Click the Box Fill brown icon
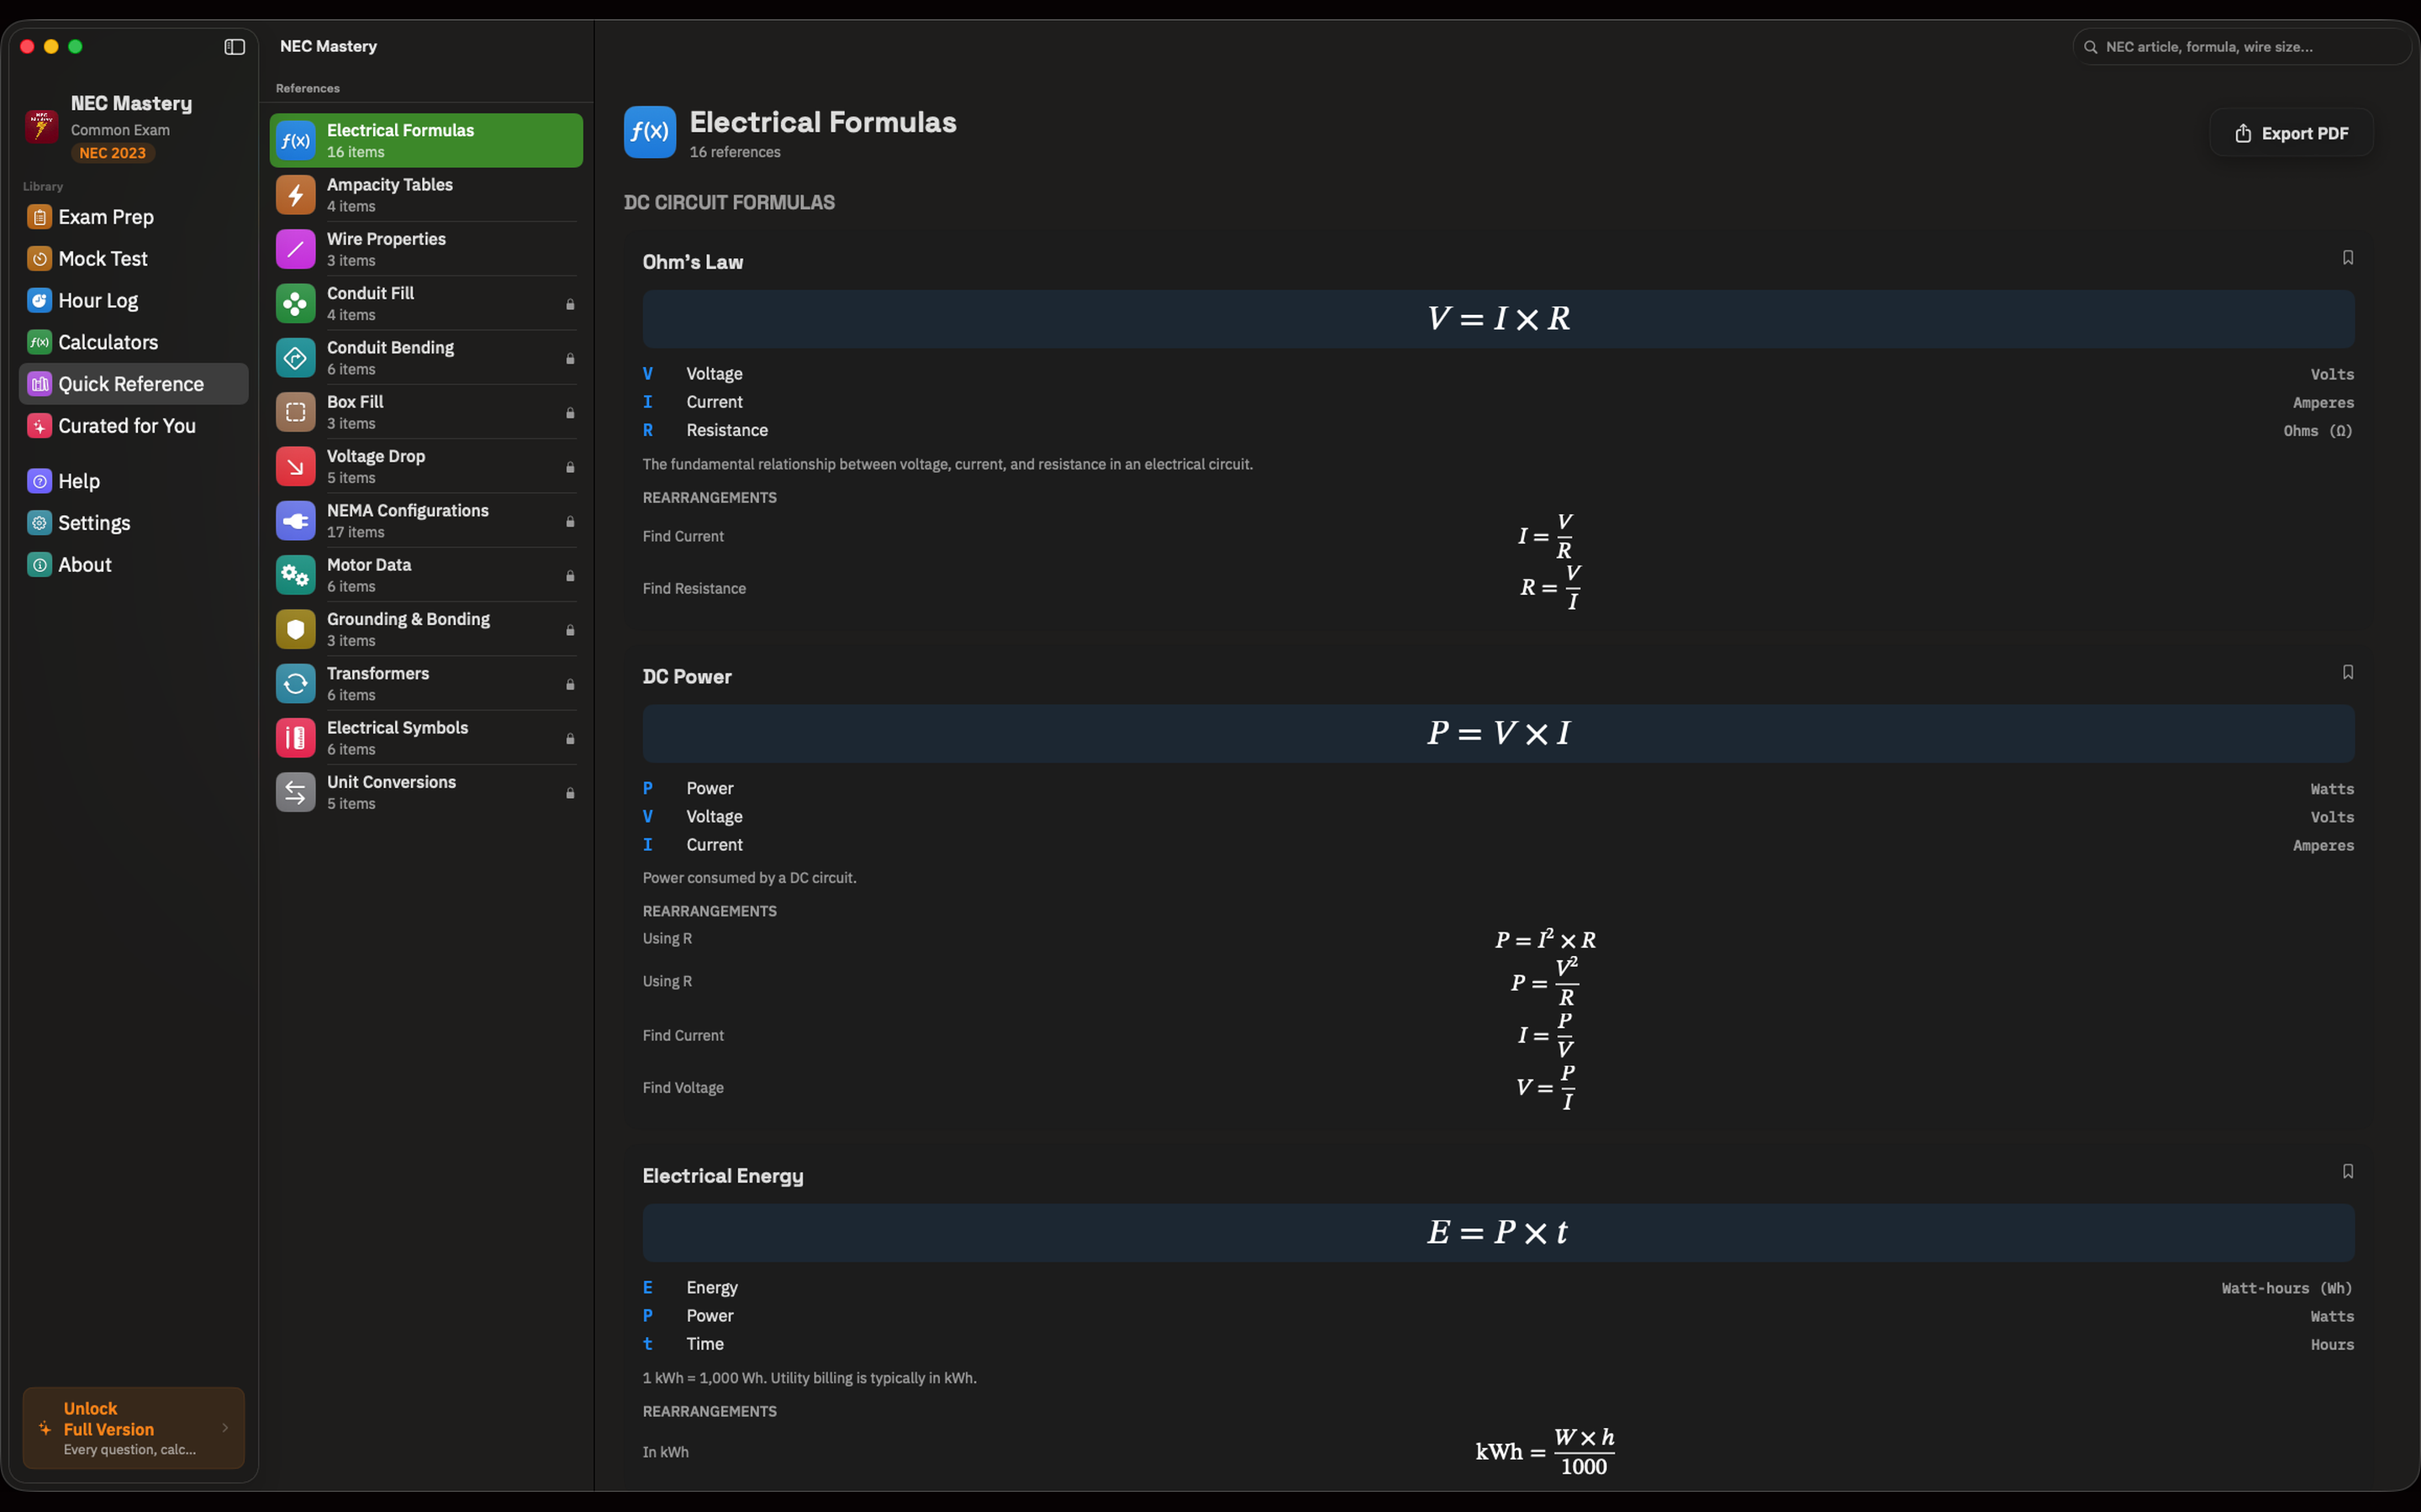The image size is (2421, 1512). tap(295, 412)
